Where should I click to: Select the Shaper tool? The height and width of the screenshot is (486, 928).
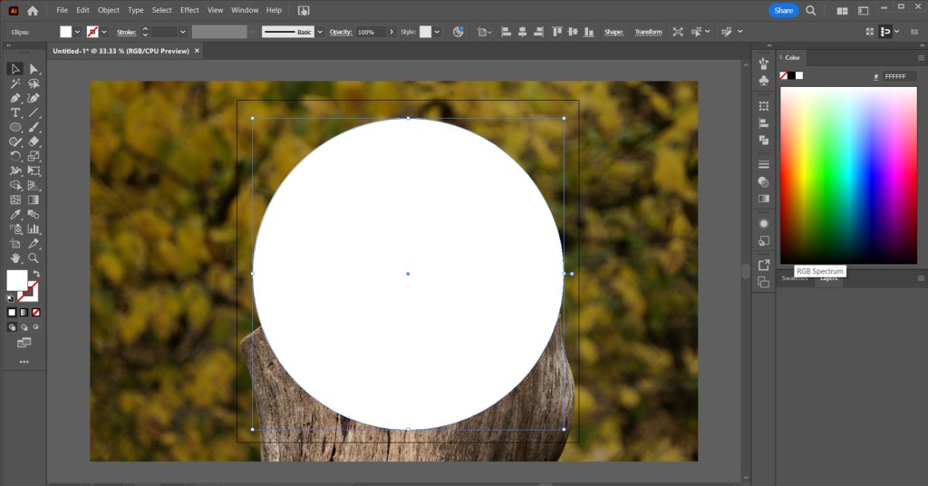tap(15, 141)
